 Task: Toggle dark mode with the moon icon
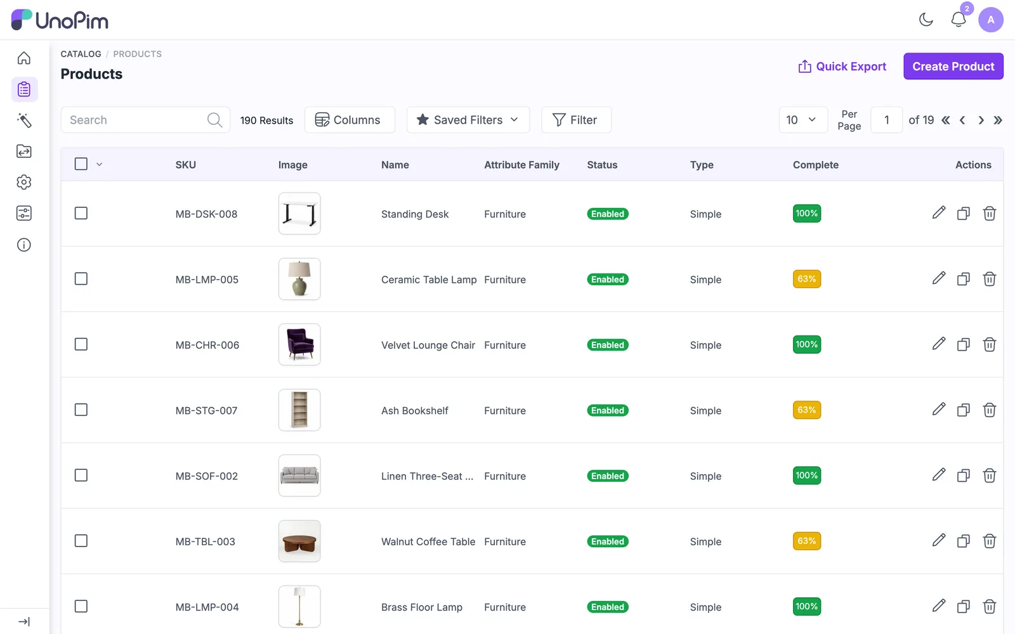926,20
